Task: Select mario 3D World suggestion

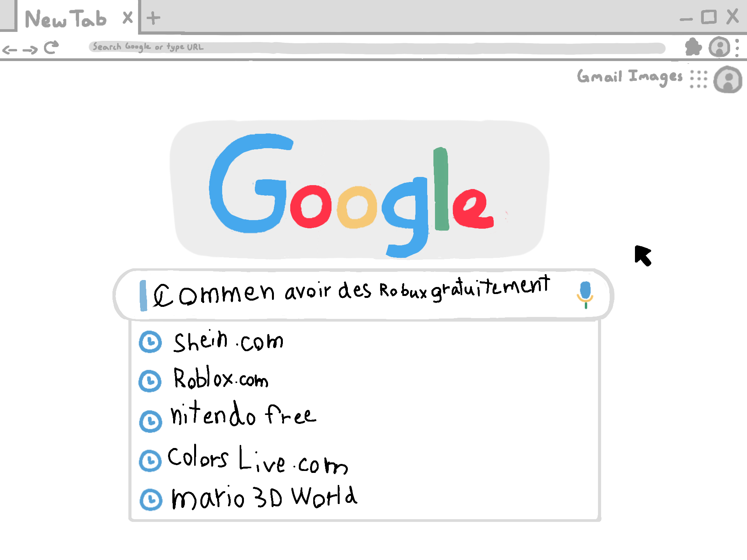Action: [364, 498]
